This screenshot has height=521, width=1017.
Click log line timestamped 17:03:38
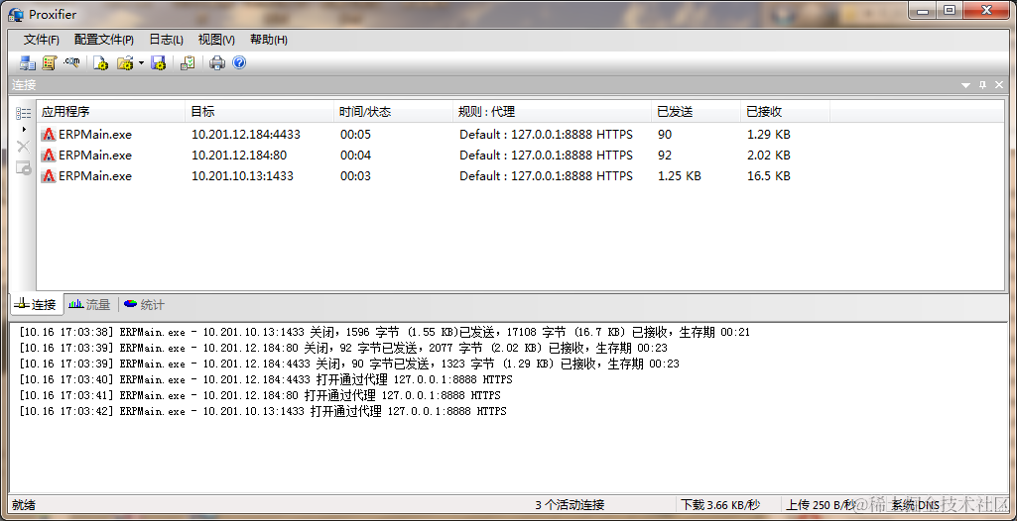[x=385, y=333]
